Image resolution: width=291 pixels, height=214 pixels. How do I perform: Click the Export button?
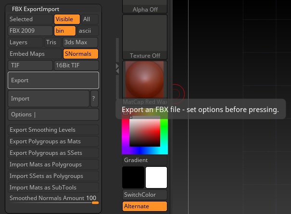[x=53, y=80]
